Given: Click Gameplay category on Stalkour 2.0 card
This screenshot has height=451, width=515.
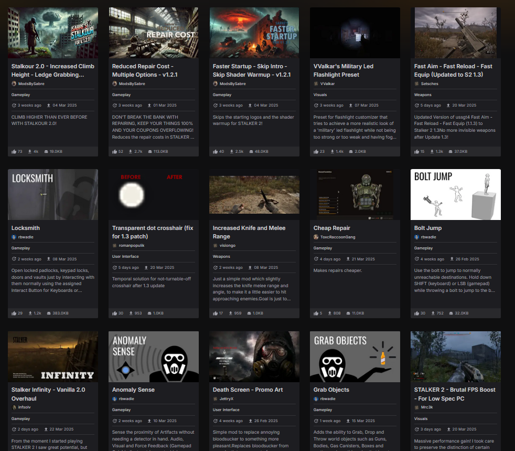Looking at the screenshot, I should [x=20, y=95].
